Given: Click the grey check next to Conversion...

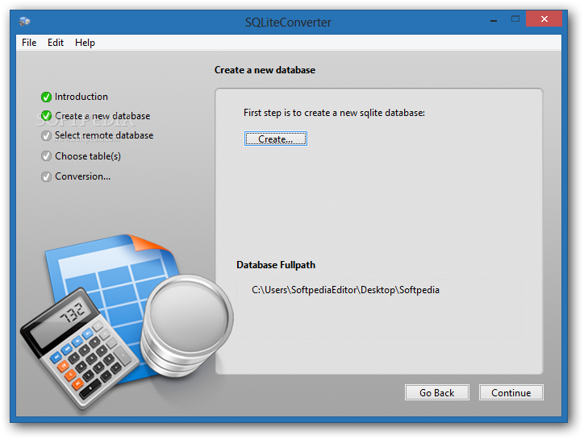Looking at the screenshot, I should [x=46, y=176].
